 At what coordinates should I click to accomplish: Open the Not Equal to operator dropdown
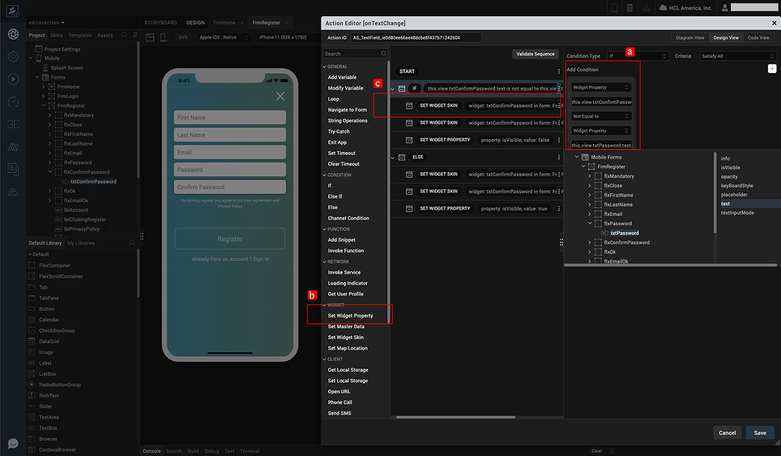tap(601, 117)
